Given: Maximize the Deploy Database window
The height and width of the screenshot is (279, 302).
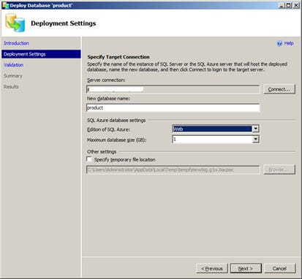Looking at the screenshot, I should click(x=288, y=5).
